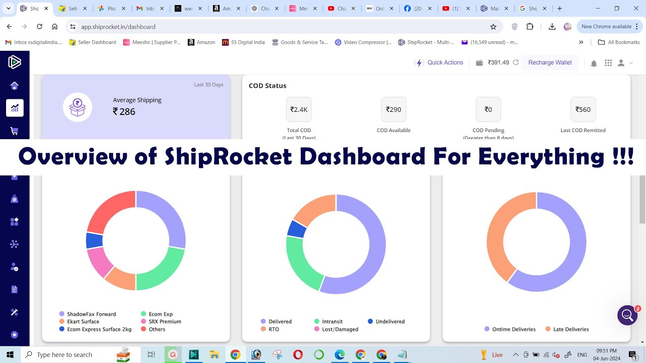Screen dimensions: 646x363
Task: Open Settings gear icon in sidebar
Action: click(x=15, y=335)
